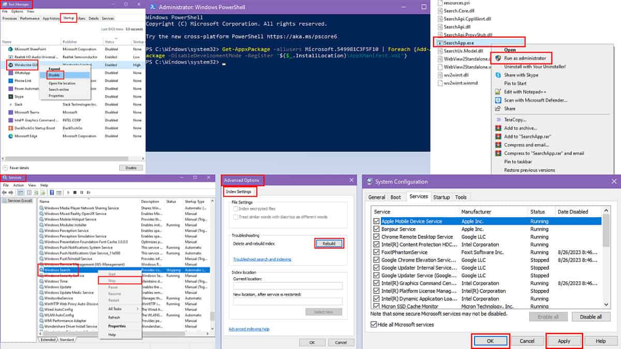The image size is (621, 349).
Task: Click the Help icon in Services toolbar
Action: tap(52, 193)
